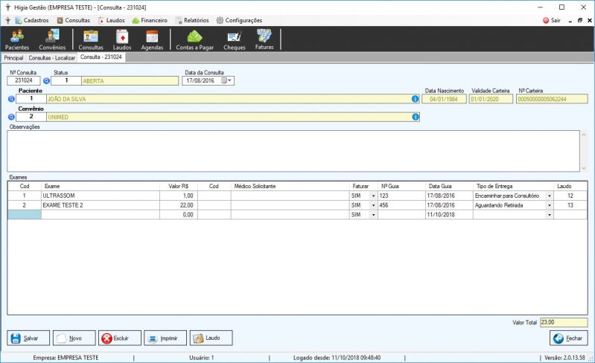
Task: Expand Faturar dropdown in the empty exam row
Action: [x=373, y=215]
